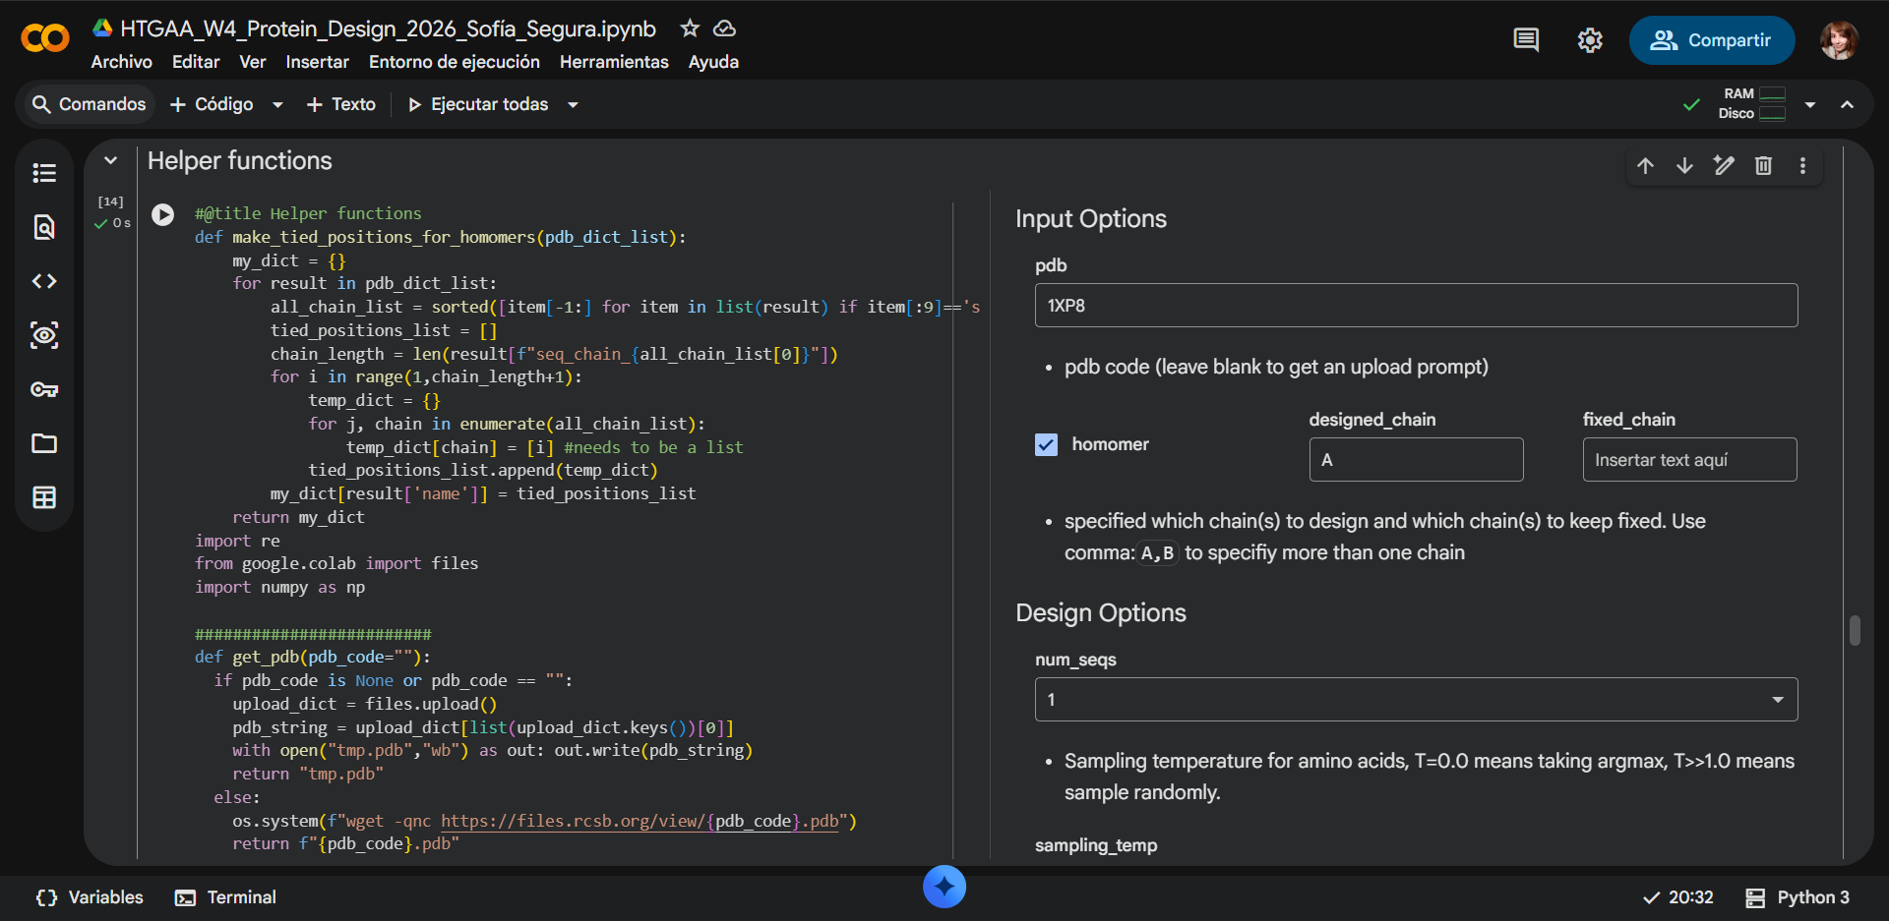The width and height of the screenshot is (1889, 921).
Task: Expand the Código insert dropdown arrow
Action: coord(277,104)
